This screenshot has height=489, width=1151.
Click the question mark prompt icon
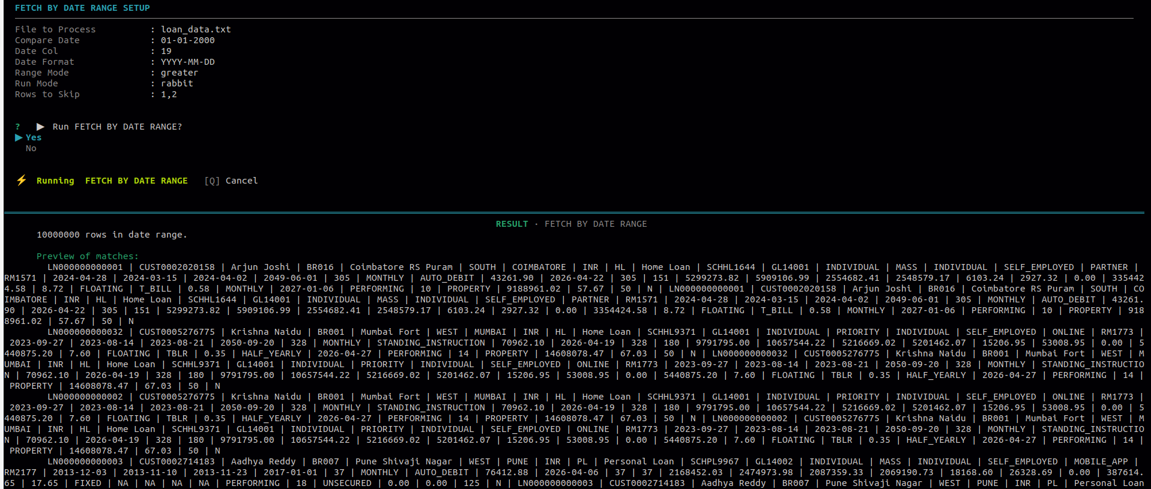pos(17,127)
